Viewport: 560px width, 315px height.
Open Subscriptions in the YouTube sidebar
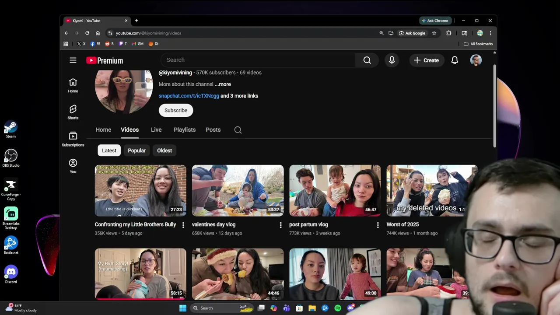point(73,139)
